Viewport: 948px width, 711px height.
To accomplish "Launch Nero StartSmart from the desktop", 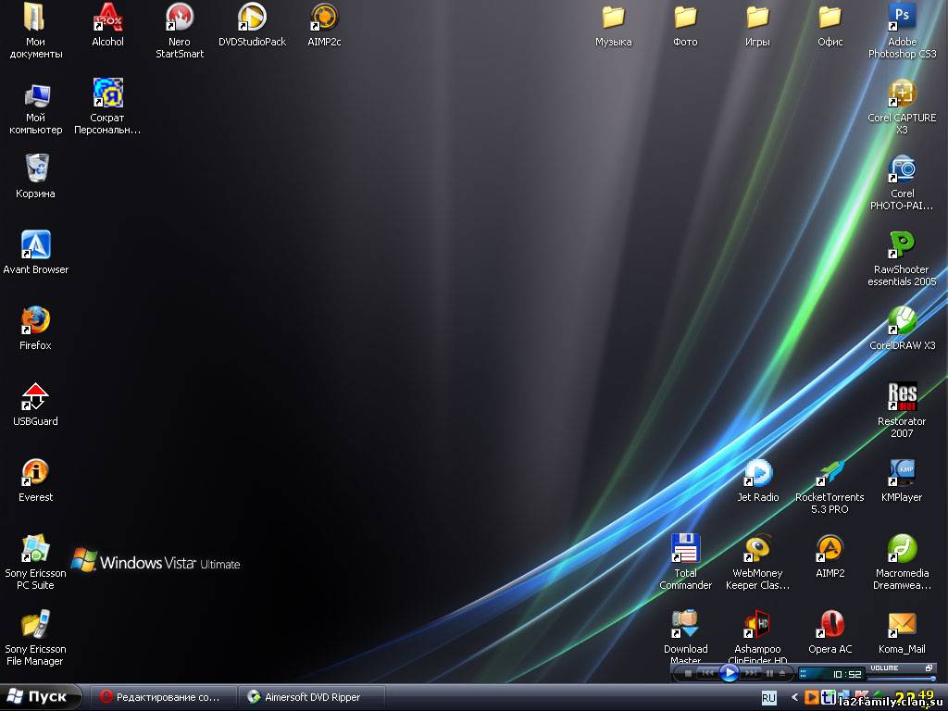I will 180,18.
